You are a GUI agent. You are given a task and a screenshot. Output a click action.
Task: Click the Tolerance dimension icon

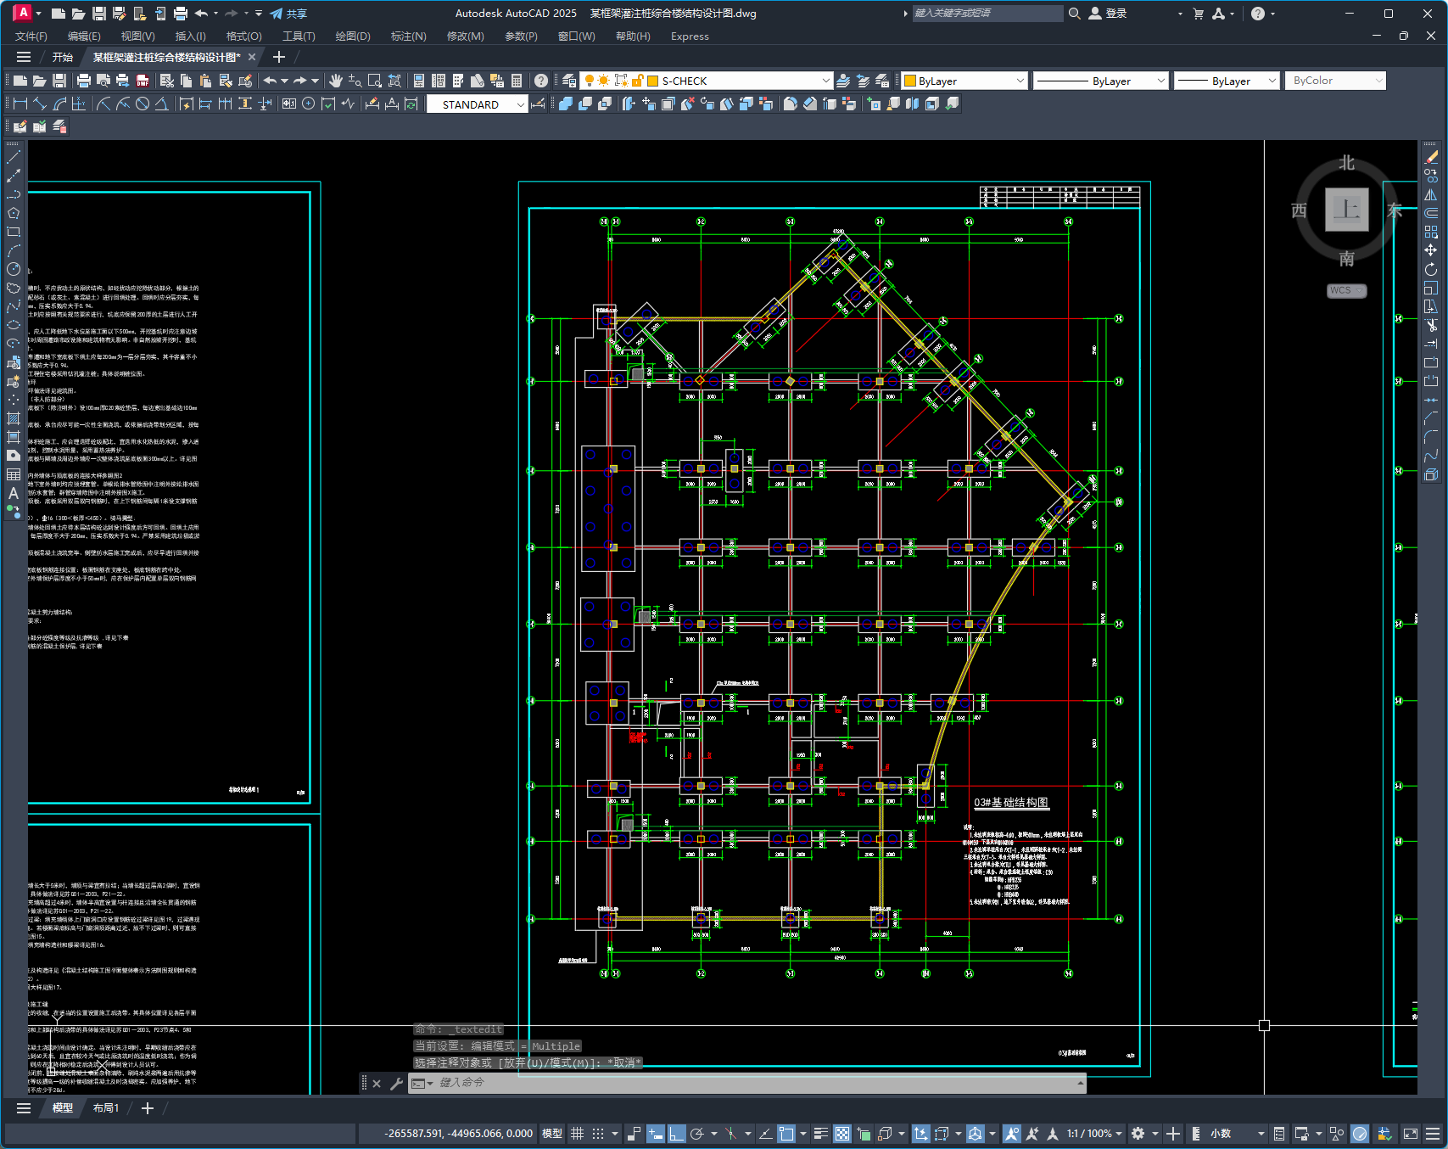pos(288,104)
